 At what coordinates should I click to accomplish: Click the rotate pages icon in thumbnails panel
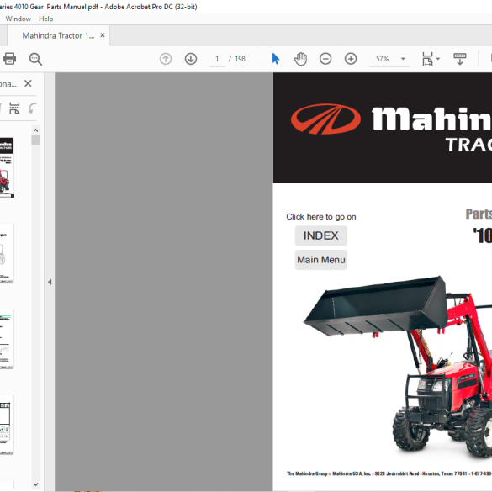(33, 108)
